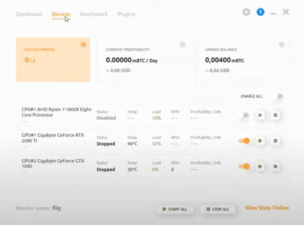The width and height of the screenshot is (304, 225).
Task: Open settings gear icon
Action: (x=246, y=12)
